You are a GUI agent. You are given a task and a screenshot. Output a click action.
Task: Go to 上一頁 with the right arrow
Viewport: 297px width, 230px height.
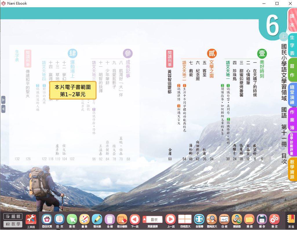tap(170, 221)
